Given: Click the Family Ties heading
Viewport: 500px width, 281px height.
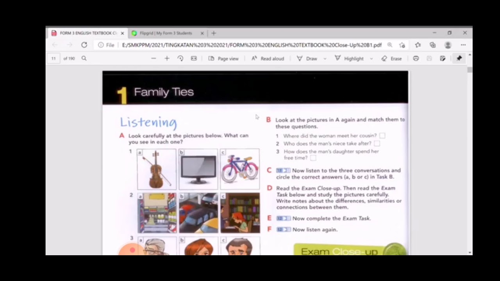Looking at the screenshot, I should [x=164, y=92].
